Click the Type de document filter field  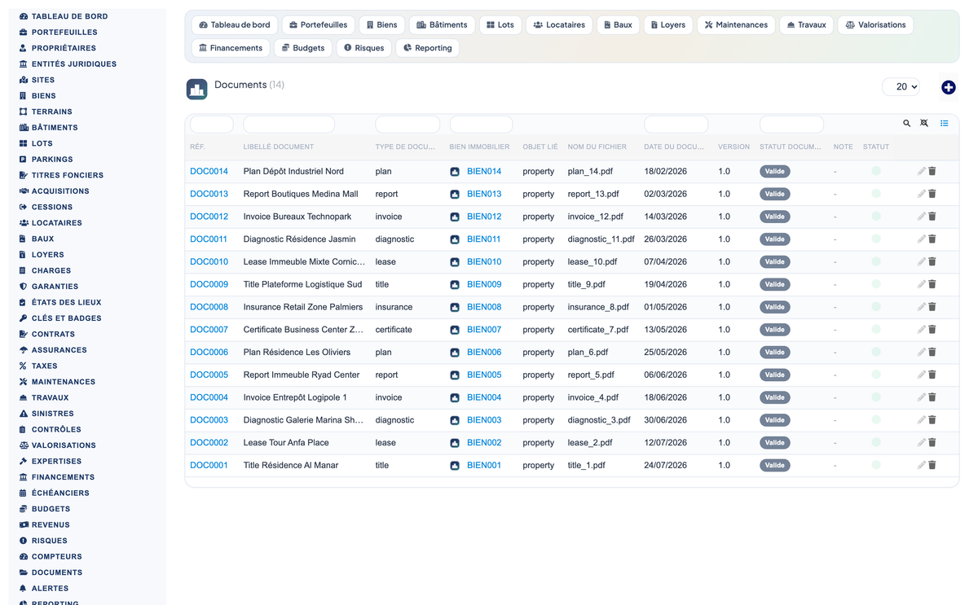[x=407, y=125]
